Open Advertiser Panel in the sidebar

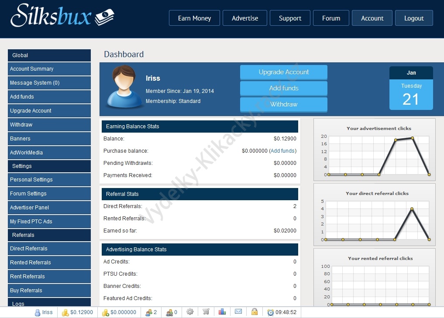49,207
